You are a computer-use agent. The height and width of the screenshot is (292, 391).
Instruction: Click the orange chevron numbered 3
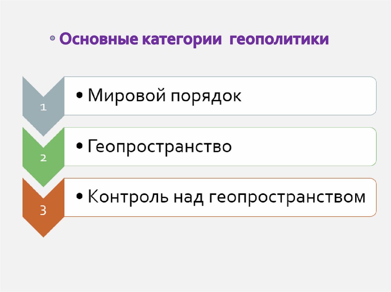pos(43,209)
